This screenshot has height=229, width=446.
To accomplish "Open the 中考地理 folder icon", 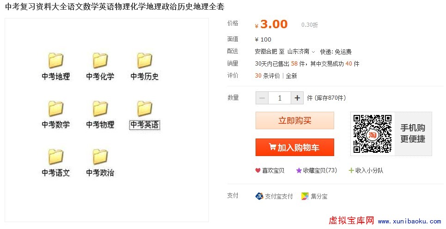I will [x=55, y=61].
